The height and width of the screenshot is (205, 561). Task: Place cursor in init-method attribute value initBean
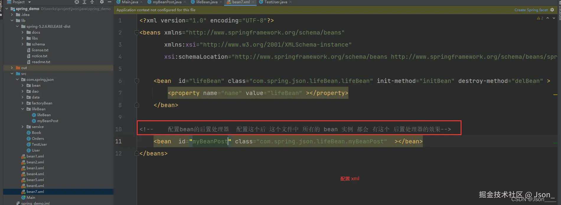point(437,81)
